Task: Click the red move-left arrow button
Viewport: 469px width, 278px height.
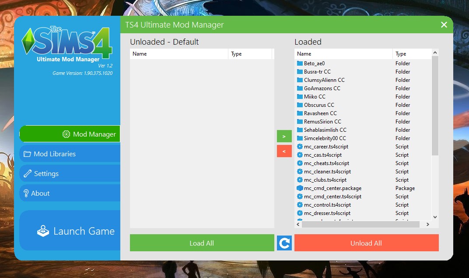Action: coord(284,151)
